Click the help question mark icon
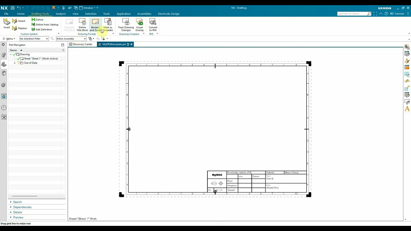The image size is (411, 231). [x=386, y=14]
